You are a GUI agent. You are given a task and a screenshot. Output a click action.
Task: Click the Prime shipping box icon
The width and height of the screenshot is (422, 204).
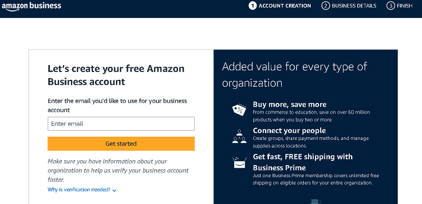(239, 162)
